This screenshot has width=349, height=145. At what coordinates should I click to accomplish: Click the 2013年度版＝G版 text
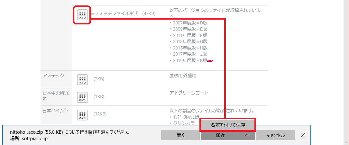click(190, 41)
